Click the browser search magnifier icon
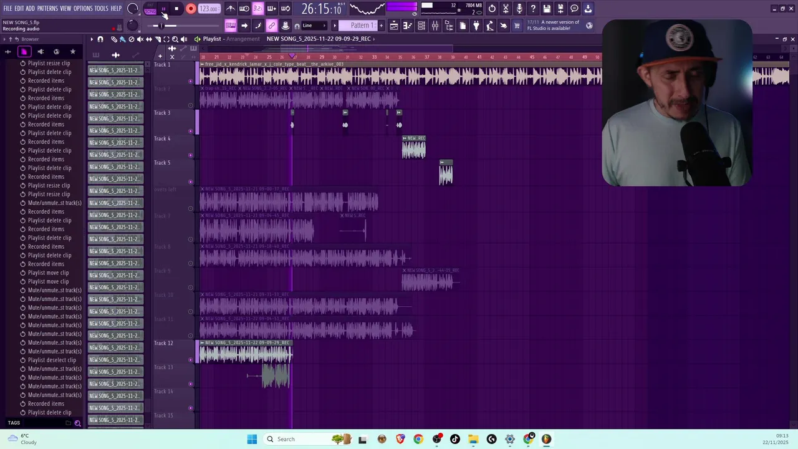 tap(78, 423)
